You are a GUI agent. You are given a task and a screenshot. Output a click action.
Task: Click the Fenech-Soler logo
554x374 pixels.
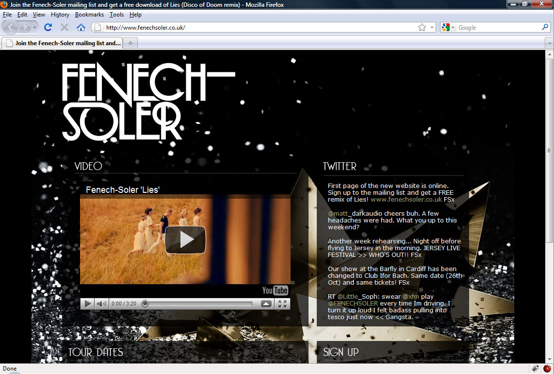tap(148, 102)
